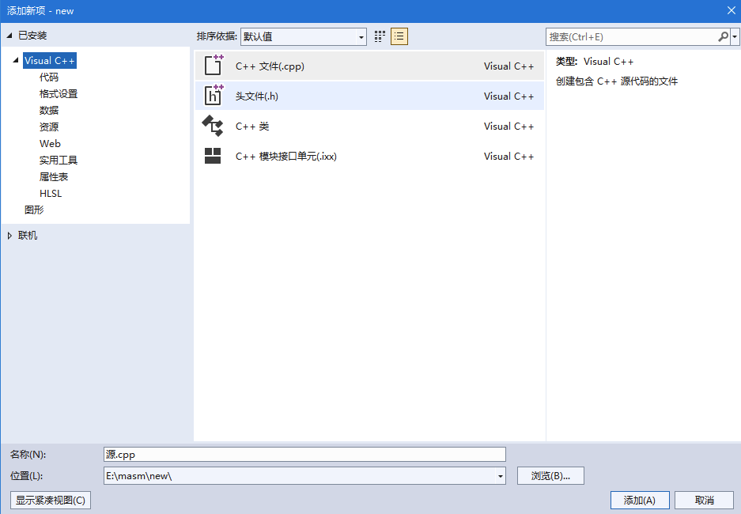Screen dimensions: 741x514
Task: Click the 浏览(B)... button
Action: pyautogui.click(x=550, y=476)
